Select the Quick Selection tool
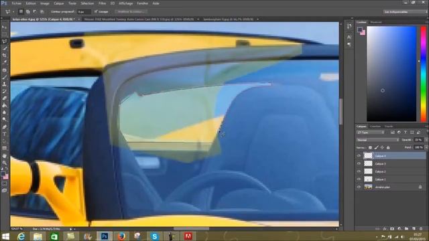This screenshot has height=241, width=429. point(5,48)
